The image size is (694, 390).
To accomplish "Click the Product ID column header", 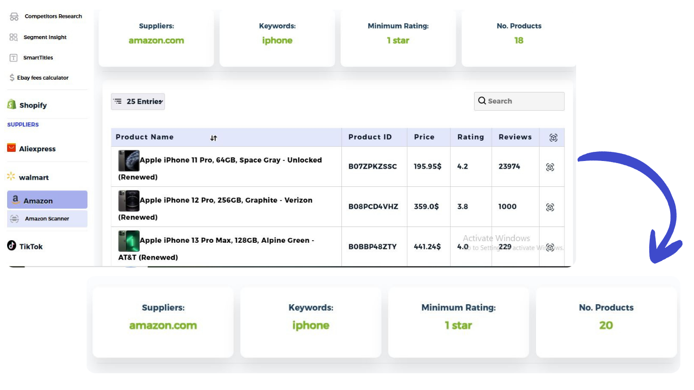I will tap(370, 137).
